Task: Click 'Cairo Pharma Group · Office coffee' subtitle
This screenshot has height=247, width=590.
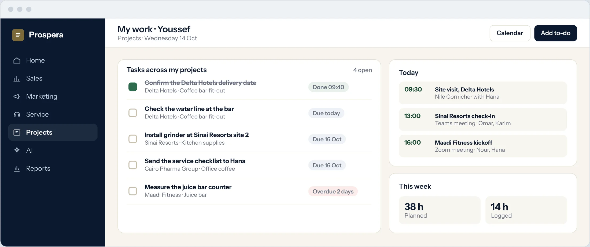Action: [190, 169]
